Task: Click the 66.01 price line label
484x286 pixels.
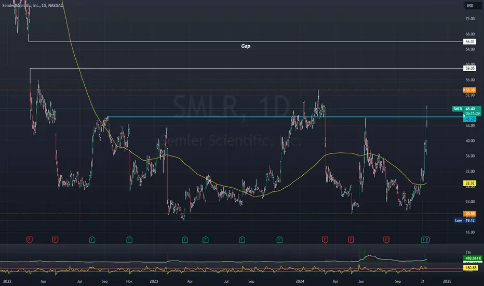Action: (469, 42)
